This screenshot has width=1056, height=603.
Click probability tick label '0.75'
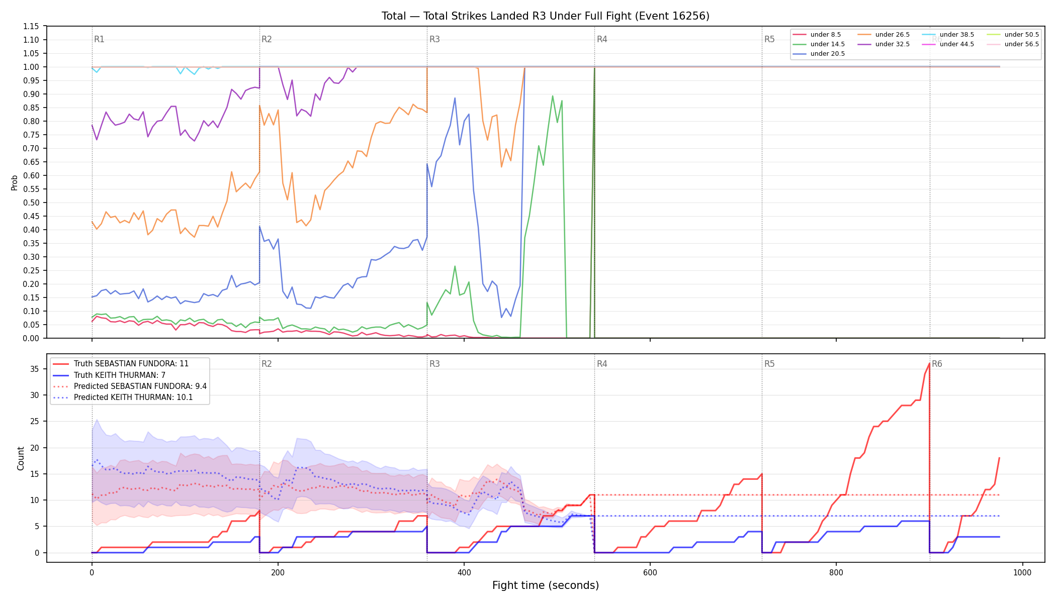tap(31, 135)
